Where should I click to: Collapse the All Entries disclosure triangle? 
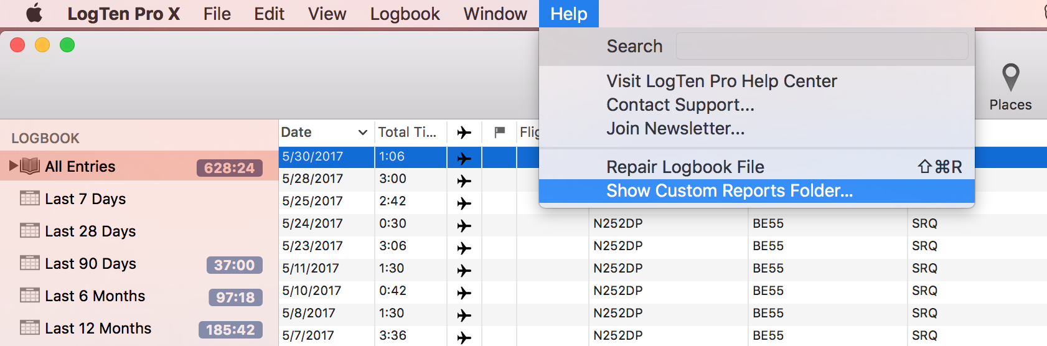(13, 166)
